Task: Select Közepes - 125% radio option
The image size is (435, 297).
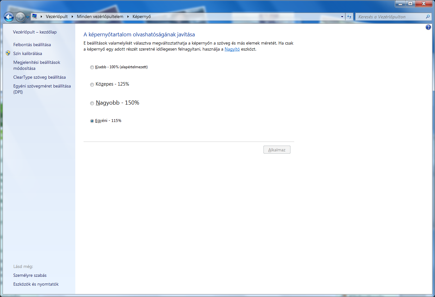Action: 92,85
